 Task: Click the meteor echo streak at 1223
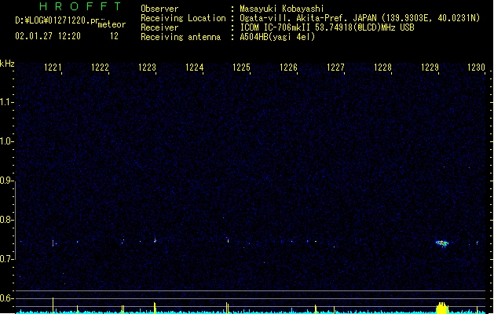click(155, 240)
